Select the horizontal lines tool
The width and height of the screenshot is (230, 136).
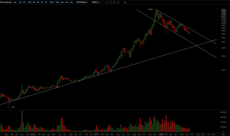pyautogui.click(x=114, y=3)
